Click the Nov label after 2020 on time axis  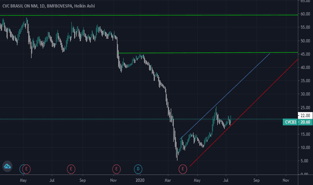[x=286, y=180]
